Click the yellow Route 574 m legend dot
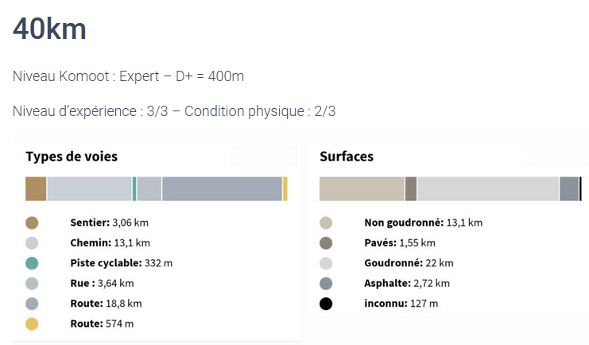 (32, 324)
